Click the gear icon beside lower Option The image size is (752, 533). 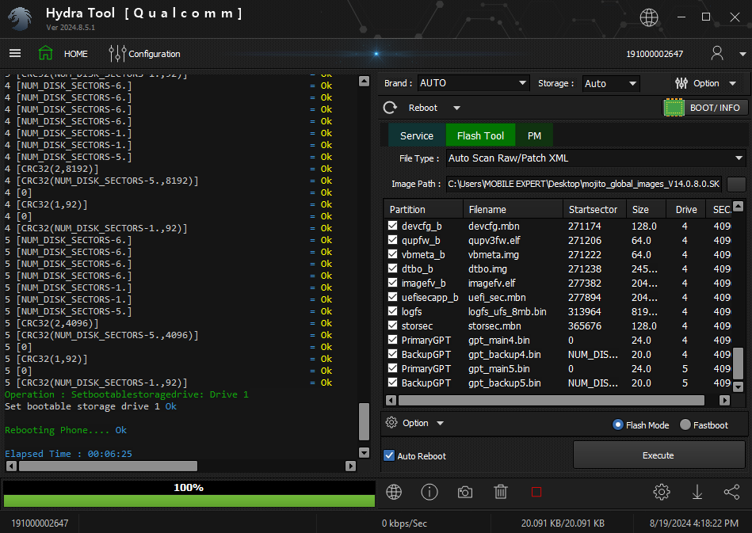(x=391, y=423)
